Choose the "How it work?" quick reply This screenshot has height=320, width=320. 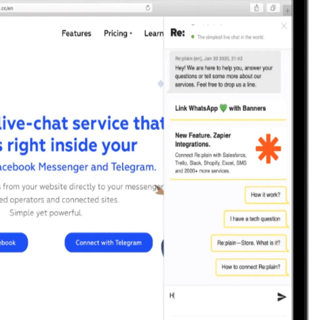pyautogui.click(x=266, y=195)
